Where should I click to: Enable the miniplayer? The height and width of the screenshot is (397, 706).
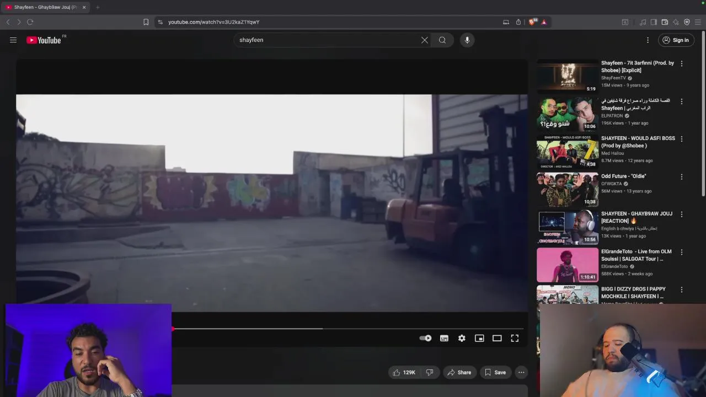click(x=479, y=338)
